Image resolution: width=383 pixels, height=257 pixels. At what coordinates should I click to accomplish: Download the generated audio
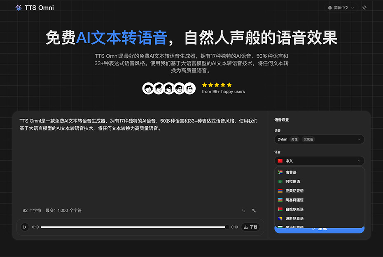pyautogui.click(x=250, y=227)
